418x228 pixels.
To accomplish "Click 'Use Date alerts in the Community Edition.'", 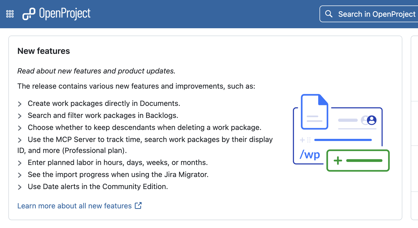I will point(98,186).
